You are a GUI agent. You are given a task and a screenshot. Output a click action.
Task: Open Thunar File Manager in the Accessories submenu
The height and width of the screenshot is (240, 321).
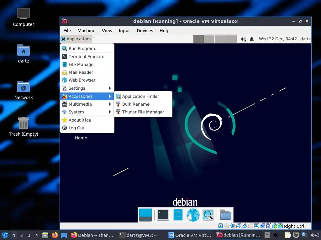tap(143, 112)
